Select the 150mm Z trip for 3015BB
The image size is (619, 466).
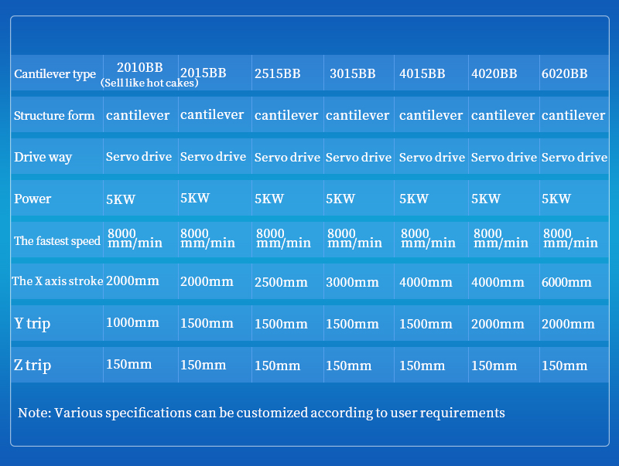tap(349, 366)
